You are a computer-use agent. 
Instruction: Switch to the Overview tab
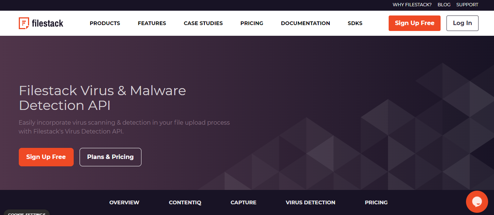click(x=124, y=202)
